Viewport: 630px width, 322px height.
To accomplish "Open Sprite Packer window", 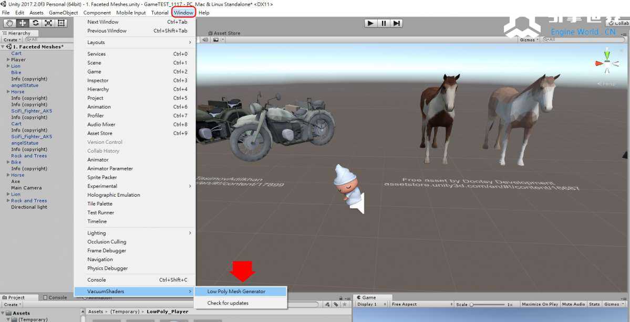I will click(135, 177).
